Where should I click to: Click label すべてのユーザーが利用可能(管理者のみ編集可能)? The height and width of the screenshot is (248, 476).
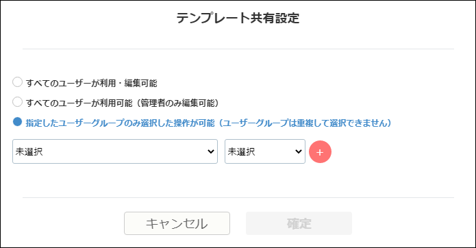pos(123,103)
